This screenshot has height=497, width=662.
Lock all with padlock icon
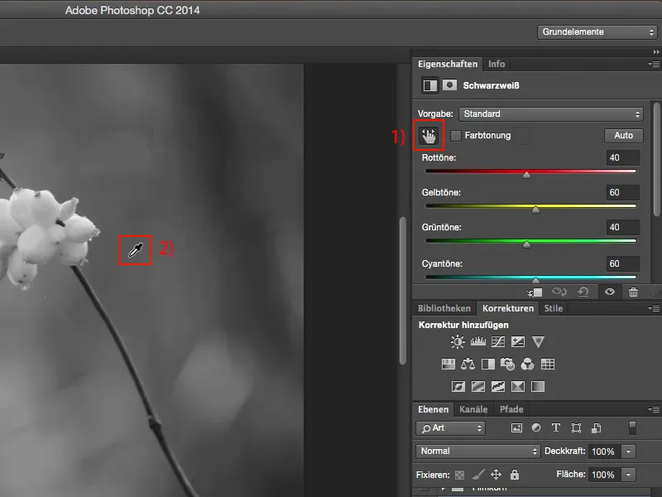(514, 474)
